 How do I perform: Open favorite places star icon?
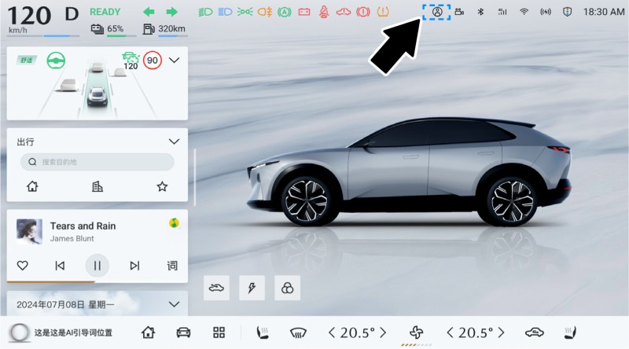click(162, 186)
